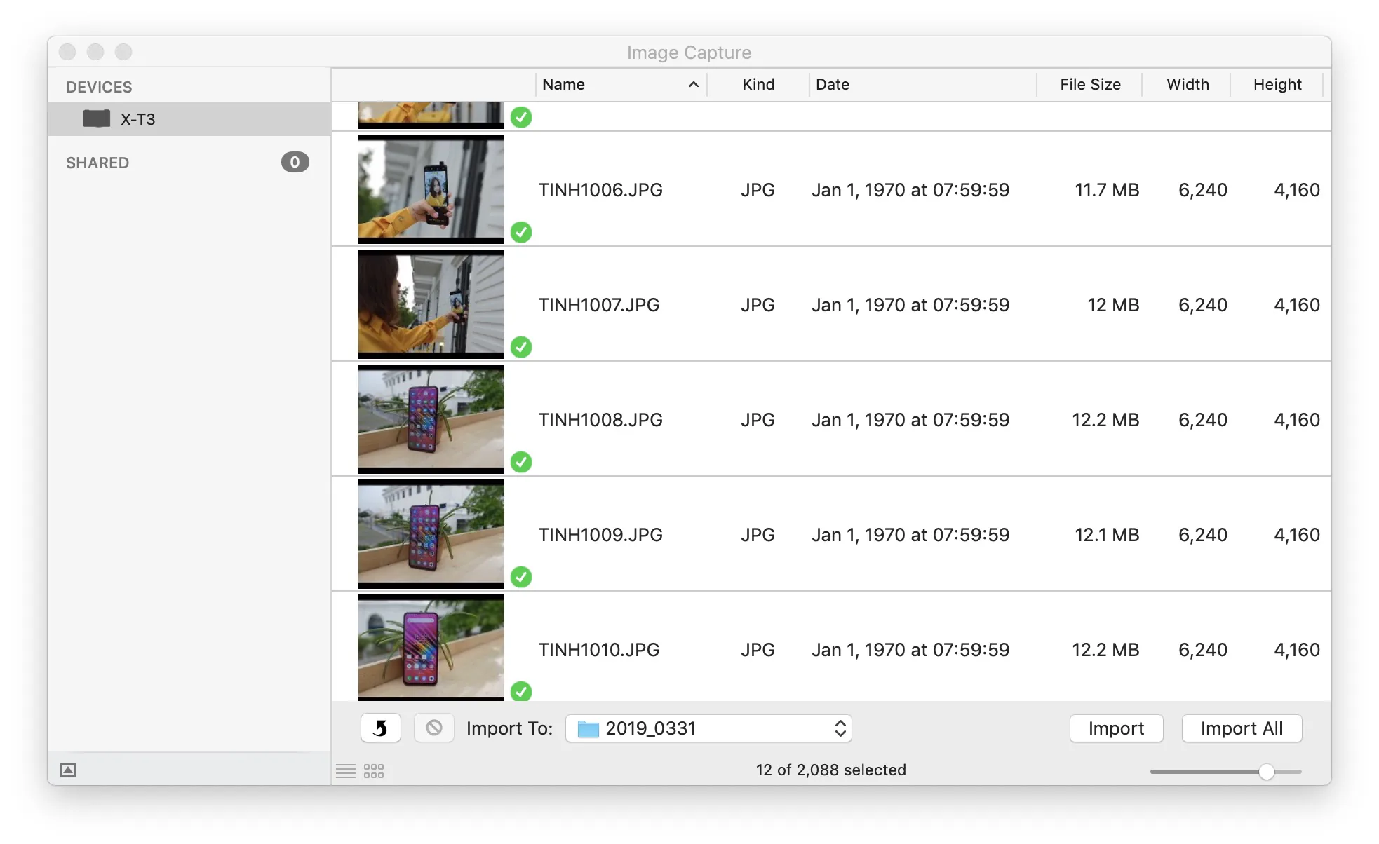Sort by Name column header

pyautogui.click(x=621, y=85)
